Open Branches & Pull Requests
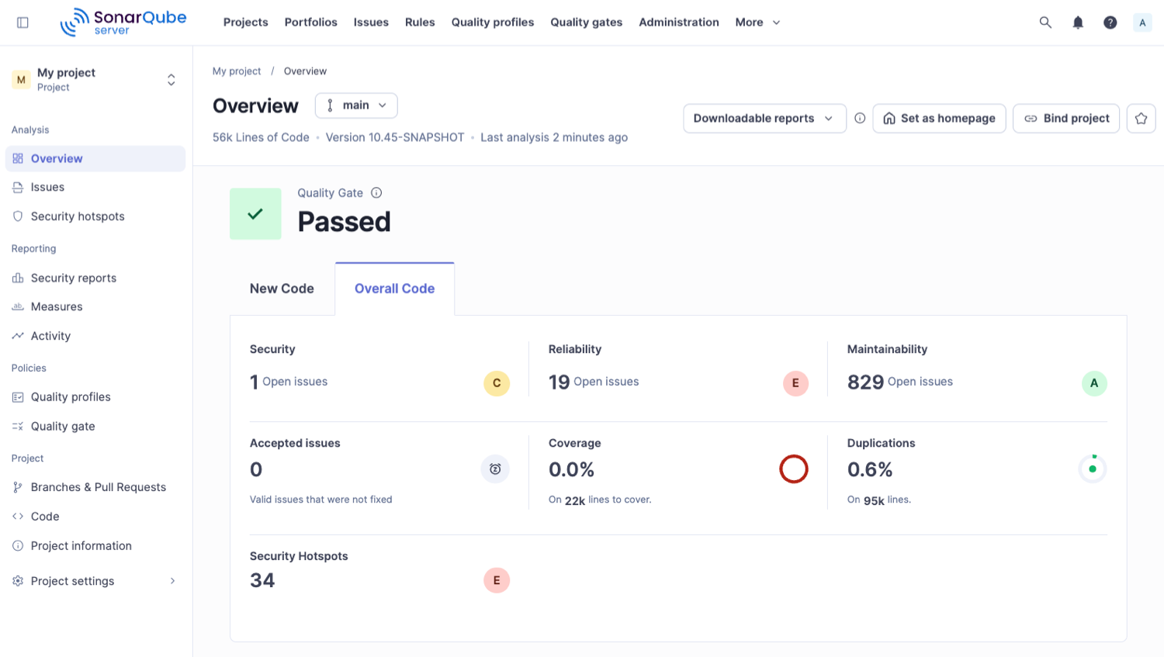 tap(98, 486)
